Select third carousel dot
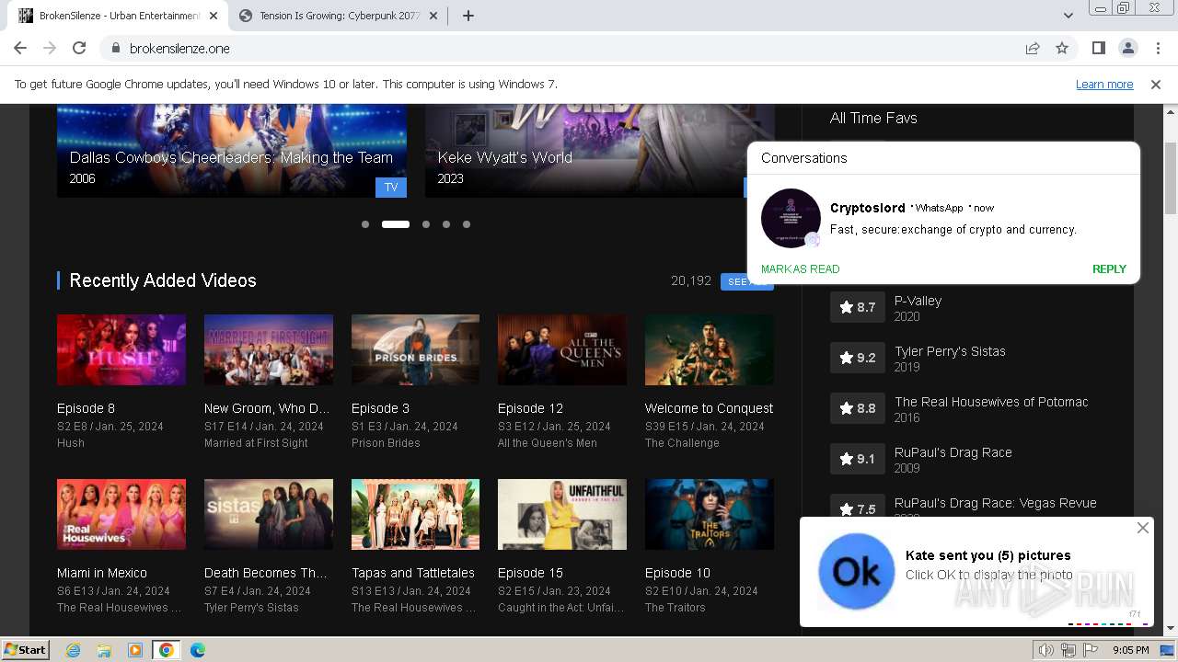This screenshot has height=662, width=1178. (426, 224)
